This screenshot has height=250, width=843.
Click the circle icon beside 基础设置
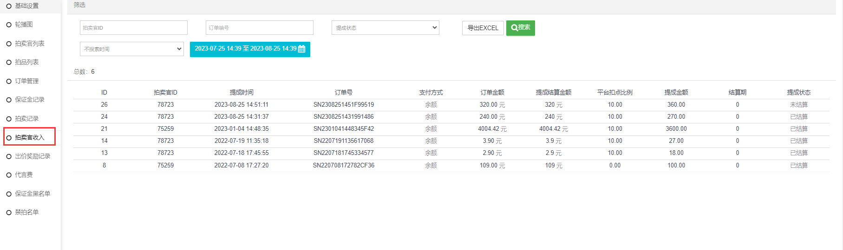9,6
